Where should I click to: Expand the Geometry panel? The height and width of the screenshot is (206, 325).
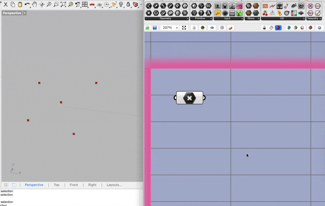(188, 19)
